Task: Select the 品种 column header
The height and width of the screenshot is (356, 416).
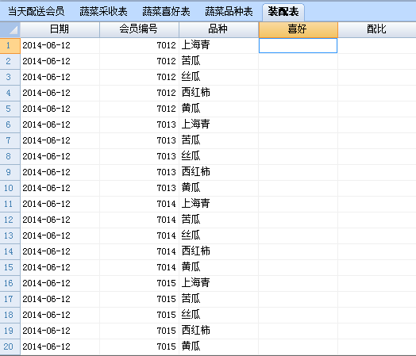Action: point(218,29)
